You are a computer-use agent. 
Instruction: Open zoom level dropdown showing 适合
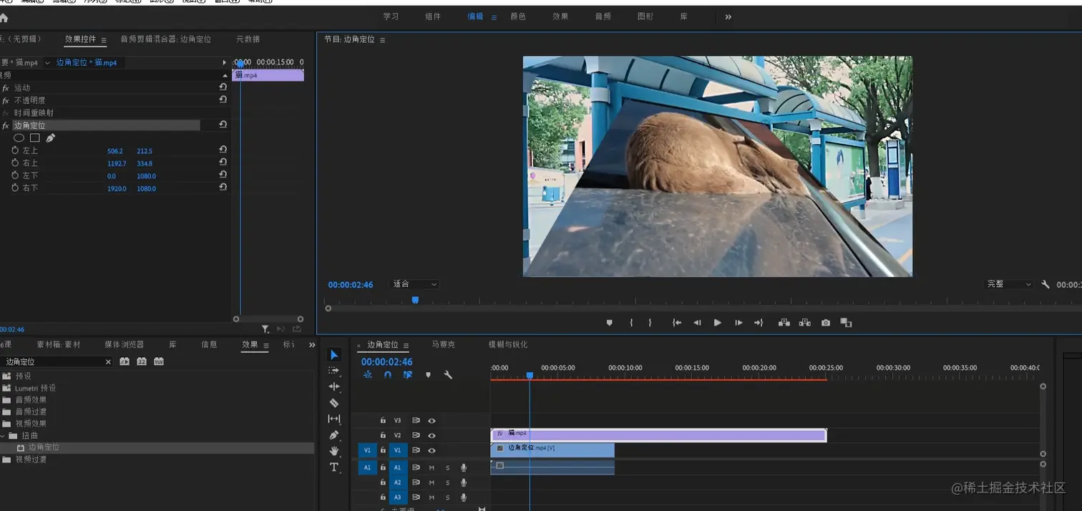(414, 284)
